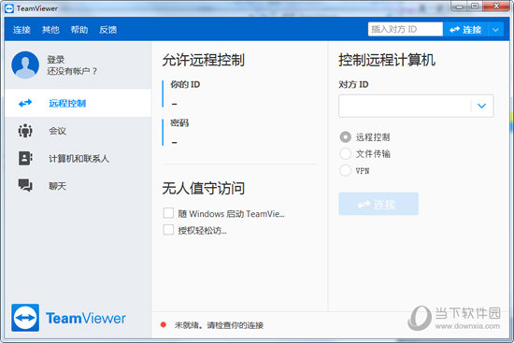Click the chat bubbles icon

coord(25,185)
